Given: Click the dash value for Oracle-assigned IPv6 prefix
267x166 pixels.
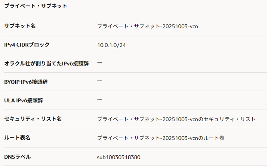Looking at the screenshot, I should [99, 63].
